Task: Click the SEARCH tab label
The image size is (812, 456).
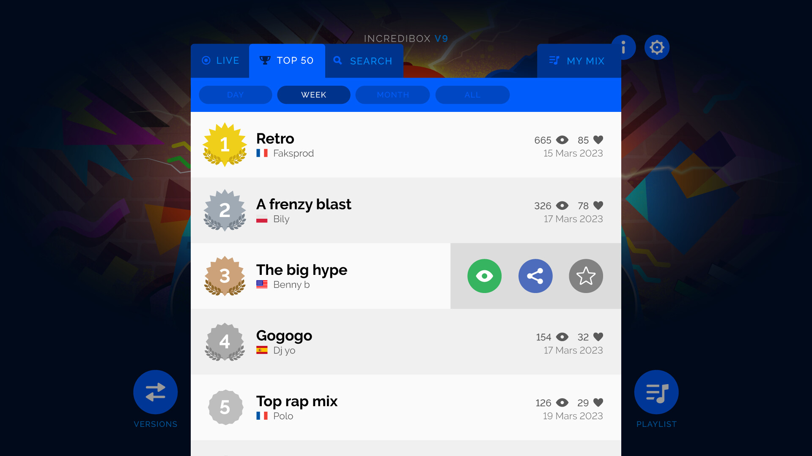Action: pos(371,61)
